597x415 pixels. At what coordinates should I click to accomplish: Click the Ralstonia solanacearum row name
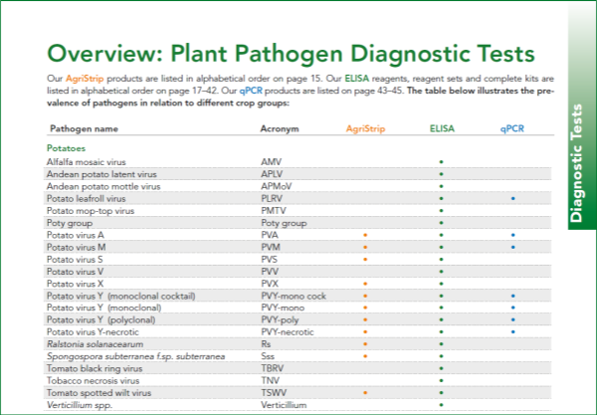(x=96, y=344)
